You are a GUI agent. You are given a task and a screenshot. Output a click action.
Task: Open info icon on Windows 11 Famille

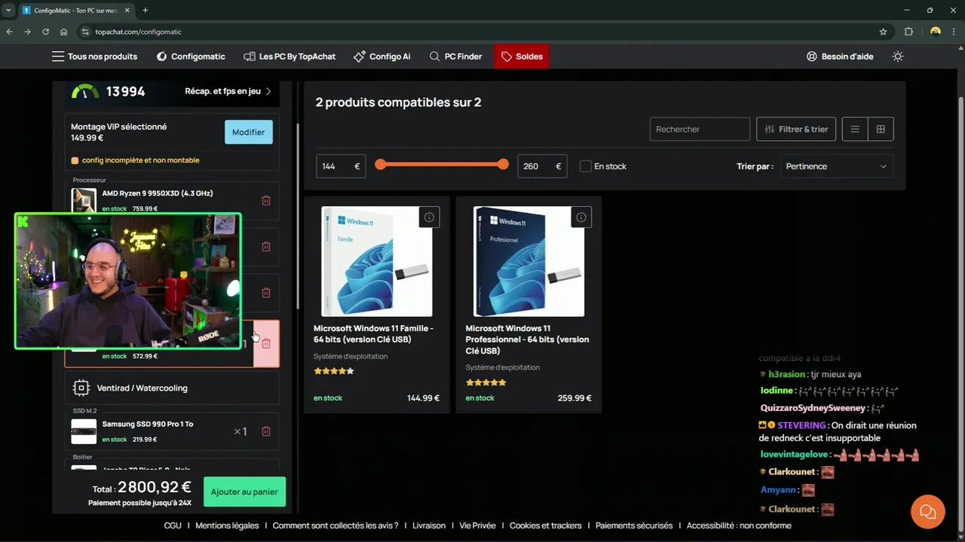(429, 218)
